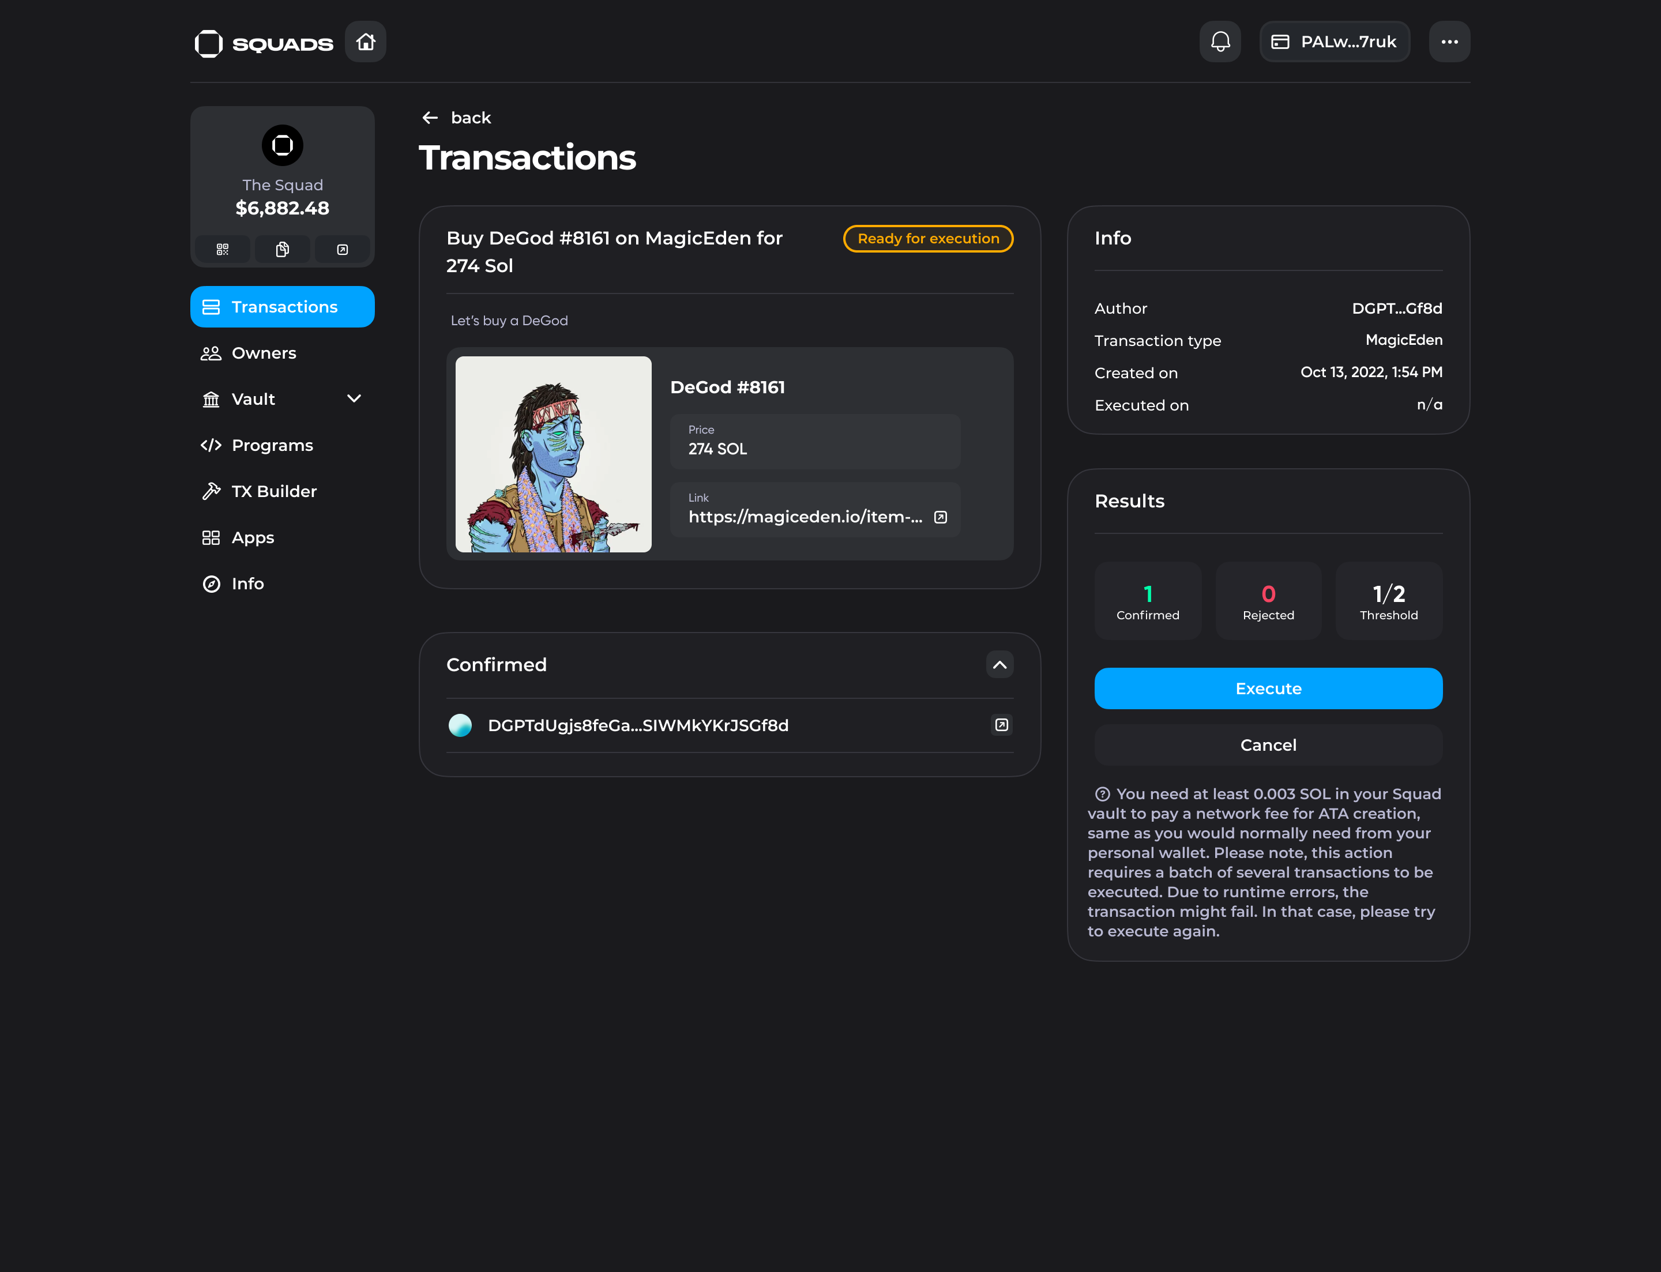Click the Let's buy a DeGod description
Viewport: 1661px width, 1272px height.
[x=509, y=321]
